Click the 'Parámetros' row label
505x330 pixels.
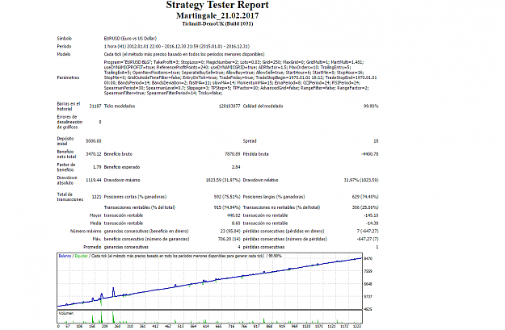pyautogui.click(x=68, y=77)
